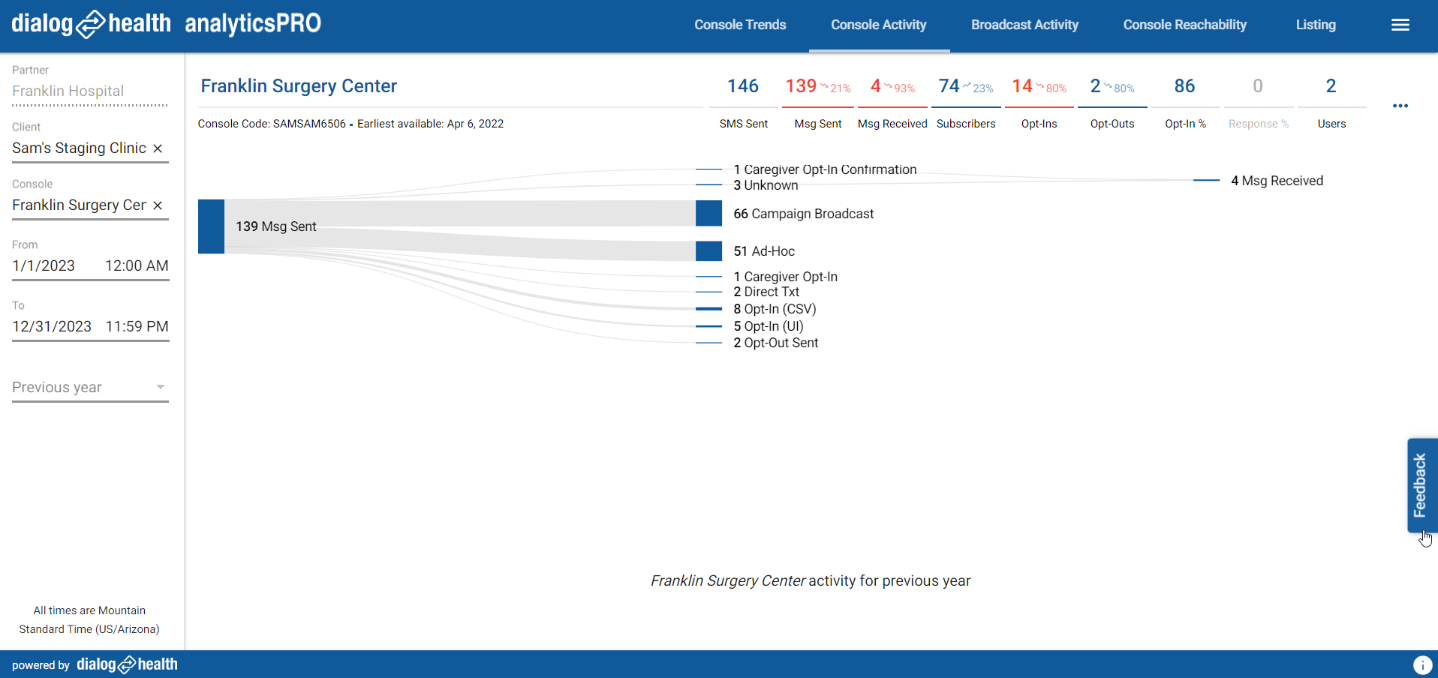Open Console Reachability tab
Viewport: 1438px width, 678px height.
click(x=1184, y=25)
